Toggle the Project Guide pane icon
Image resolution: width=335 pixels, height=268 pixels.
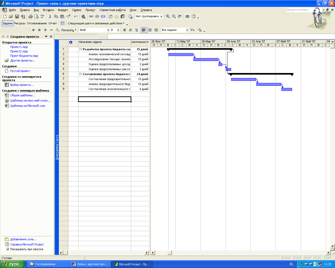click(x=63, y=23)
